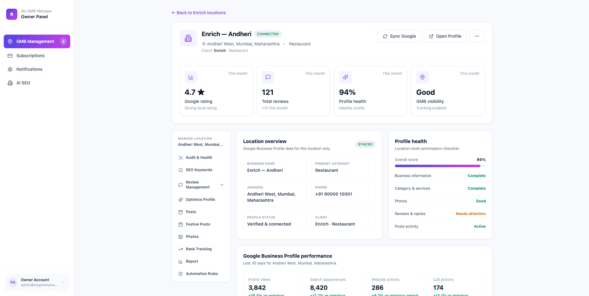The width and height of the screenshot is (589, 296).
Task: Click the phone number +91 90000 10001
Action: [334, 194]
